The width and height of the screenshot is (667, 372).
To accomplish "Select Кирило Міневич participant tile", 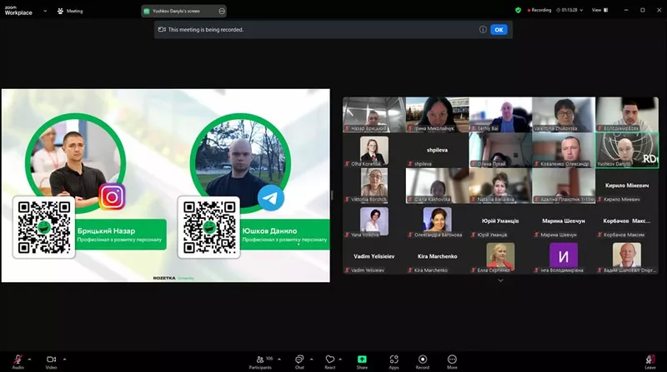I will click(x=627, y=186).
